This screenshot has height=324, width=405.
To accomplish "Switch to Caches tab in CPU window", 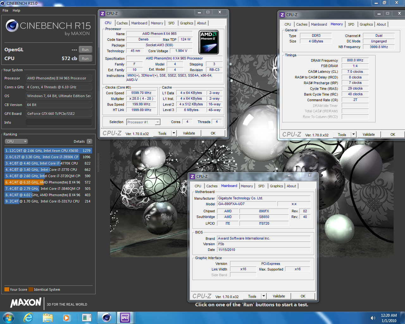I will coord(122,23).
